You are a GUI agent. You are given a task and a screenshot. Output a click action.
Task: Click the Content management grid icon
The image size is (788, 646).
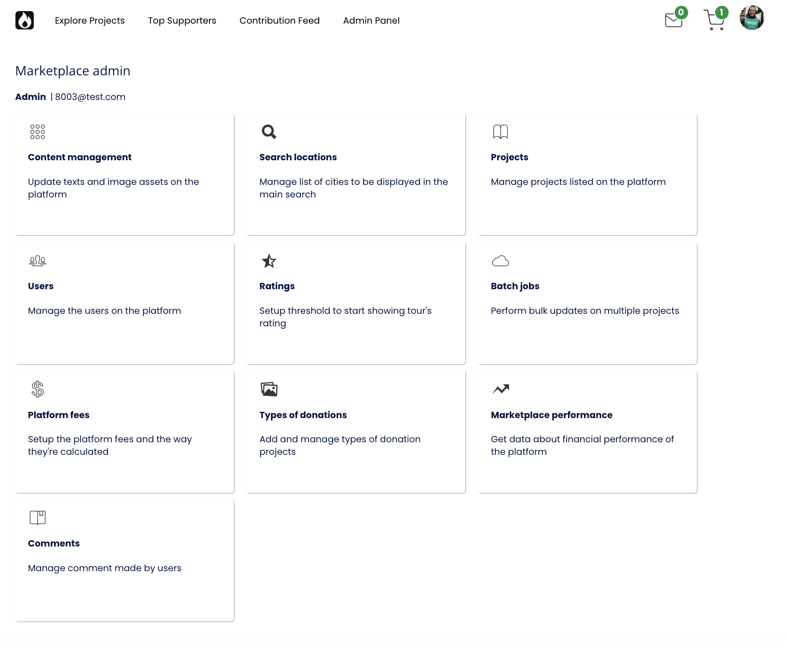tap(38, 132)
